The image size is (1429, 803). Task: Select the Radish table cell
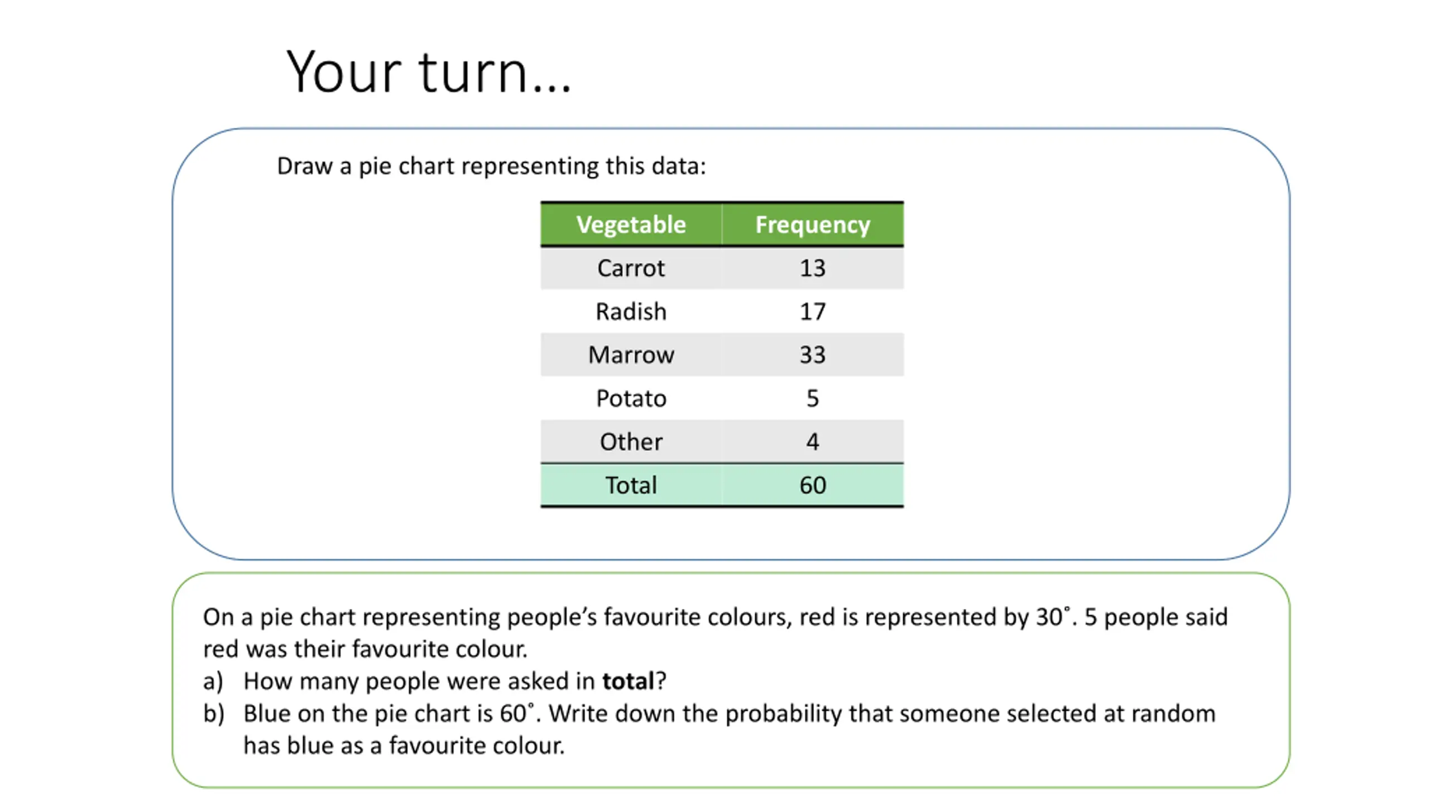[x=631, y=312]
